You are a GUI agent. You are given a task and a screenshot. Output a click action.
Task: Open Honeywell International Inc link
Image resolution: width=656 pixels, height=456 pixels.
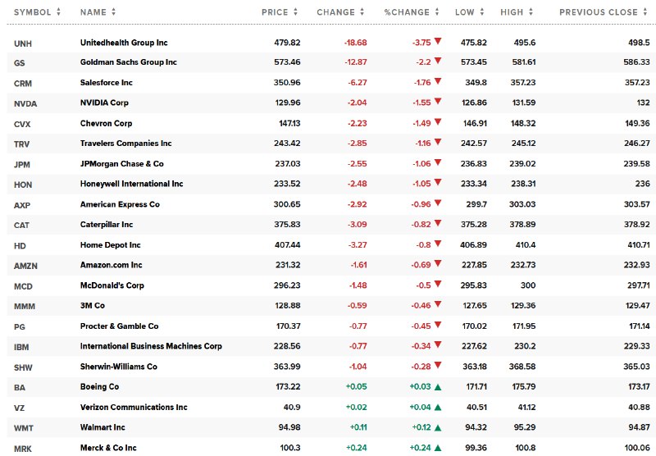pos(132,184)
